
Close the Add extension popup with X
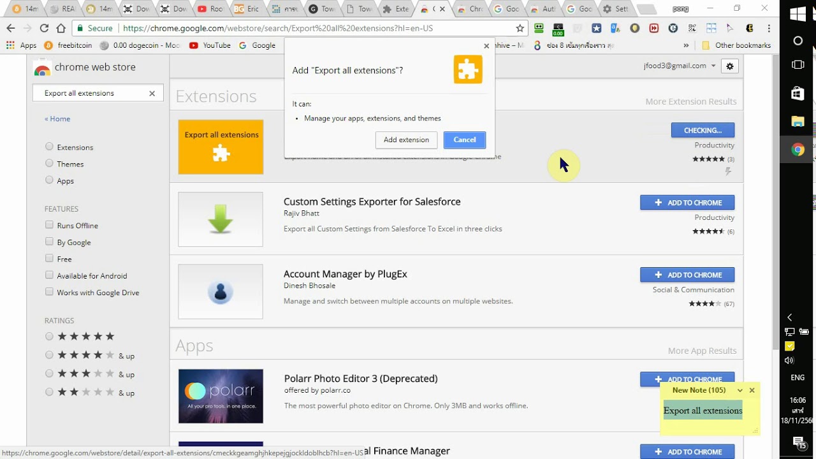[x=486, y=46]
